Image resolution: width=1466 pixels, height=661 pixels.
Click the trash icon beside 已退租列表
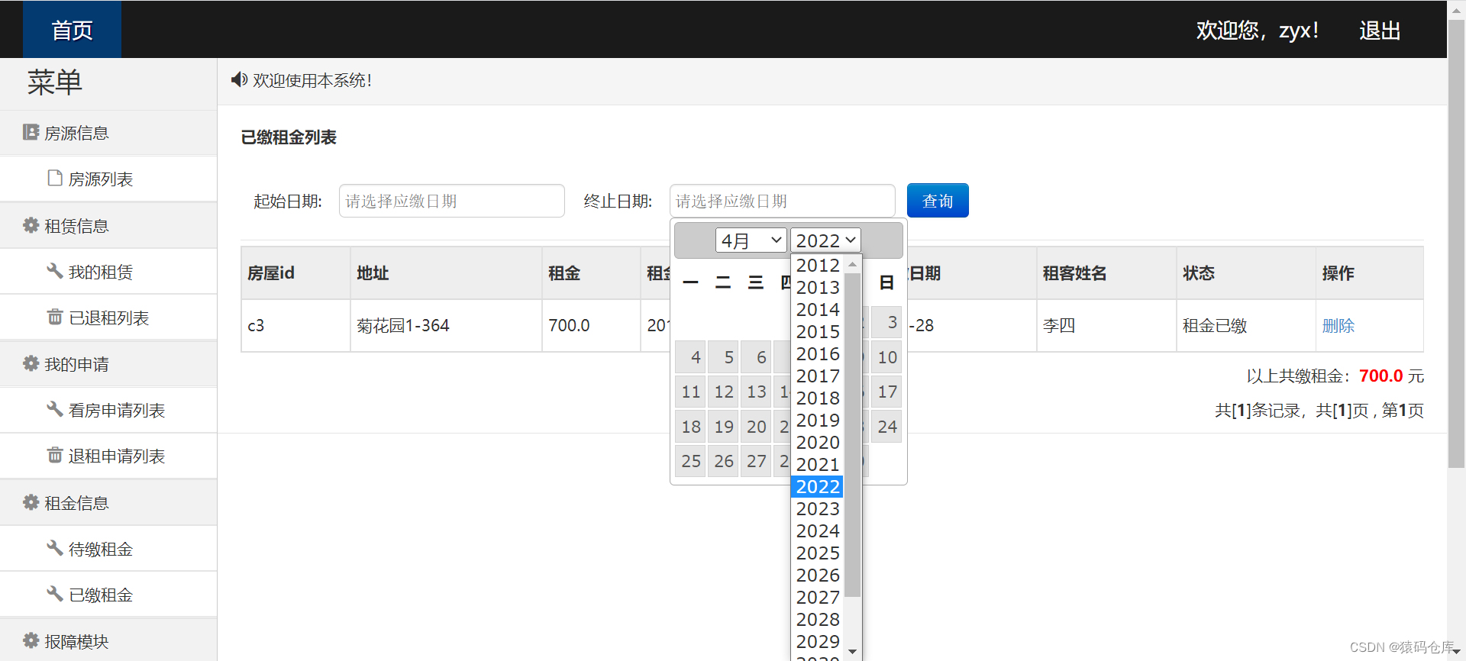pos(55,317)
